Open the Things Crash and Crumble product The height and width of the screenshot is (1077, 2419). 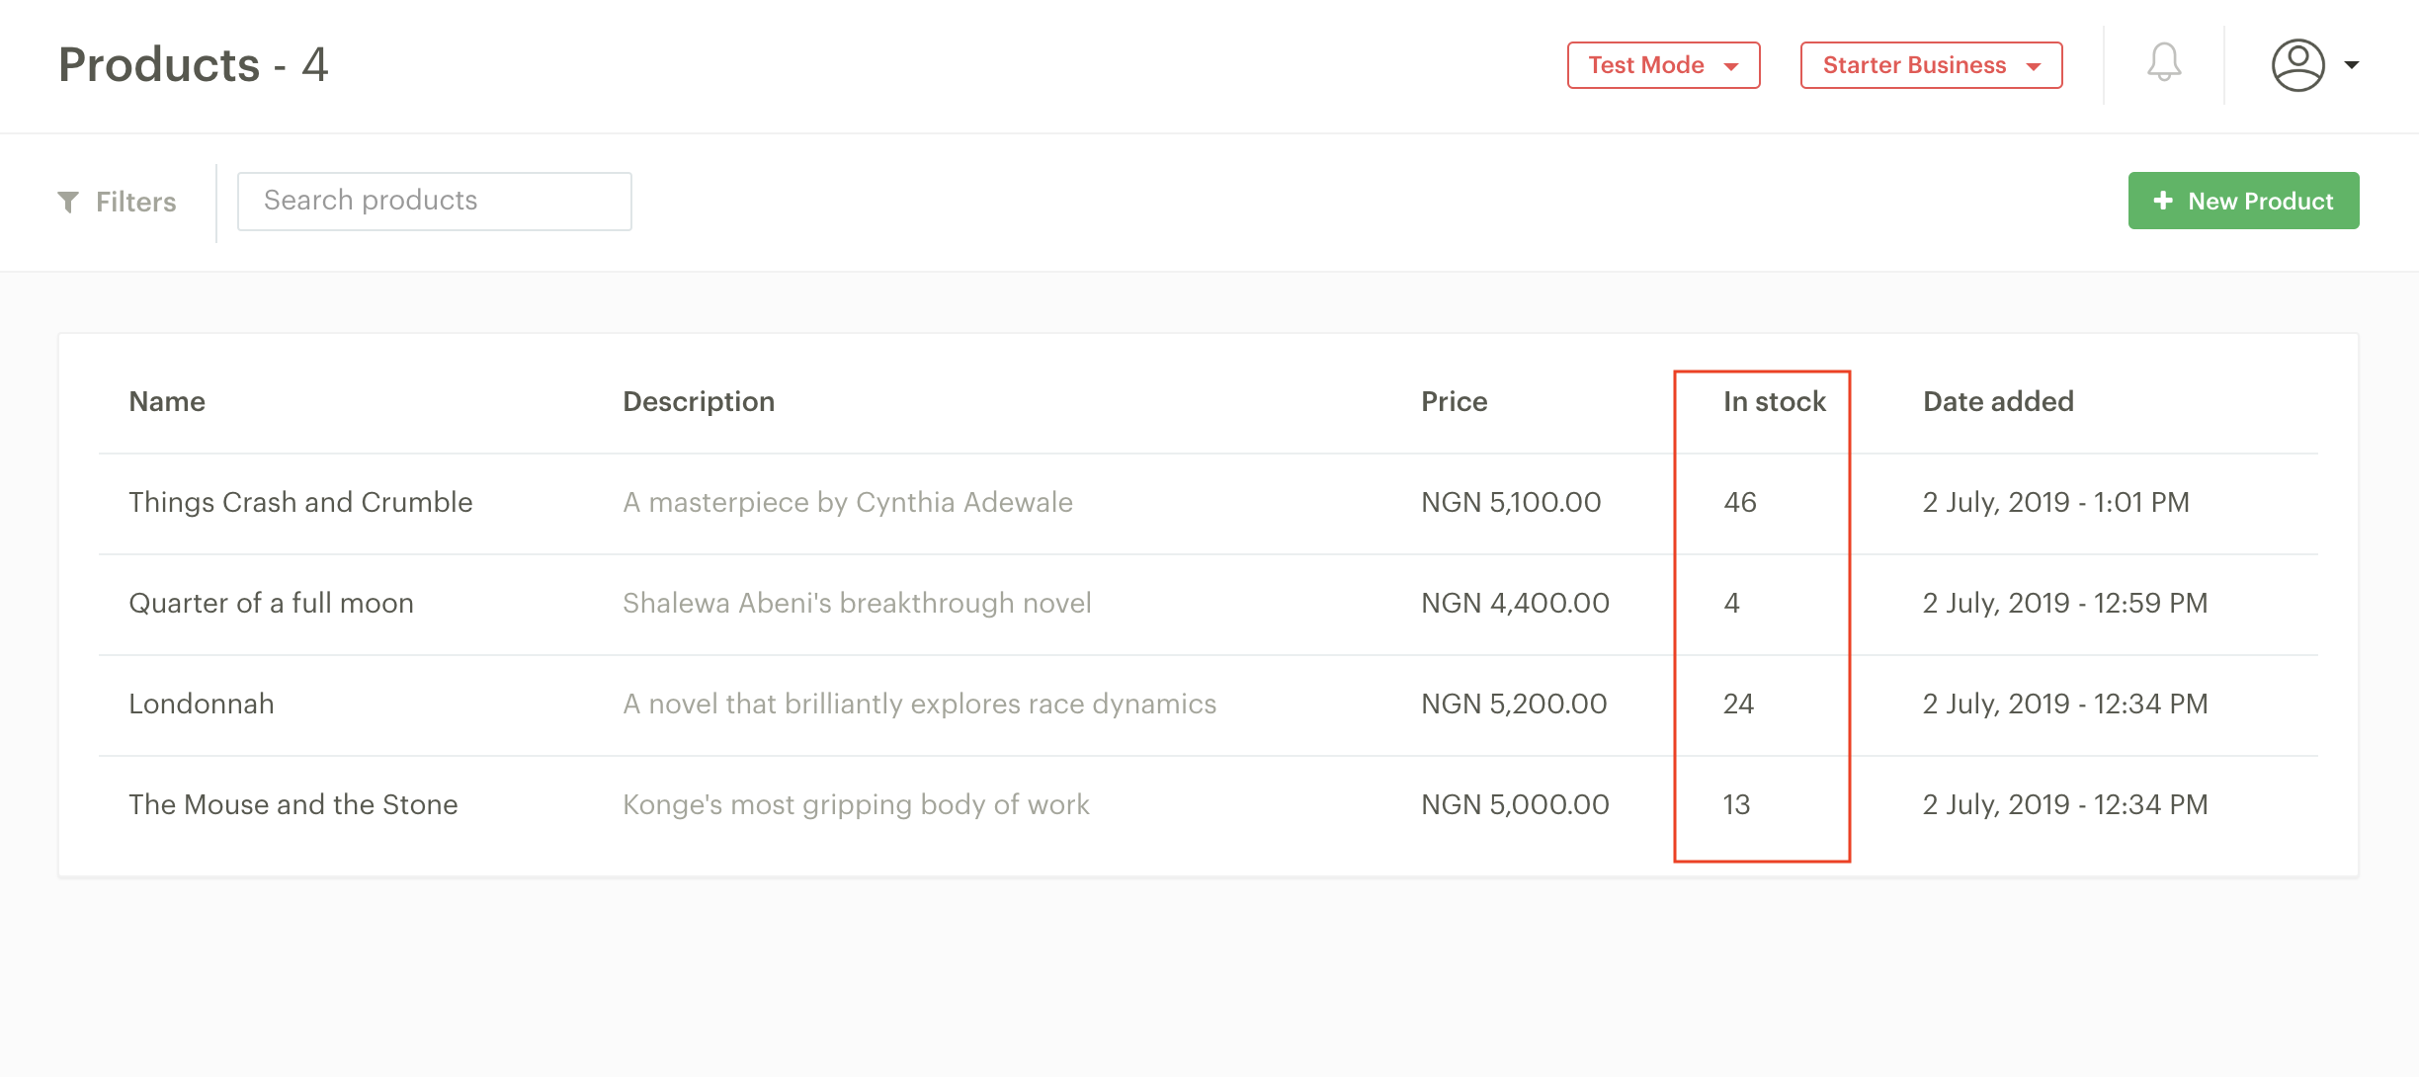[x=300, y=502]
